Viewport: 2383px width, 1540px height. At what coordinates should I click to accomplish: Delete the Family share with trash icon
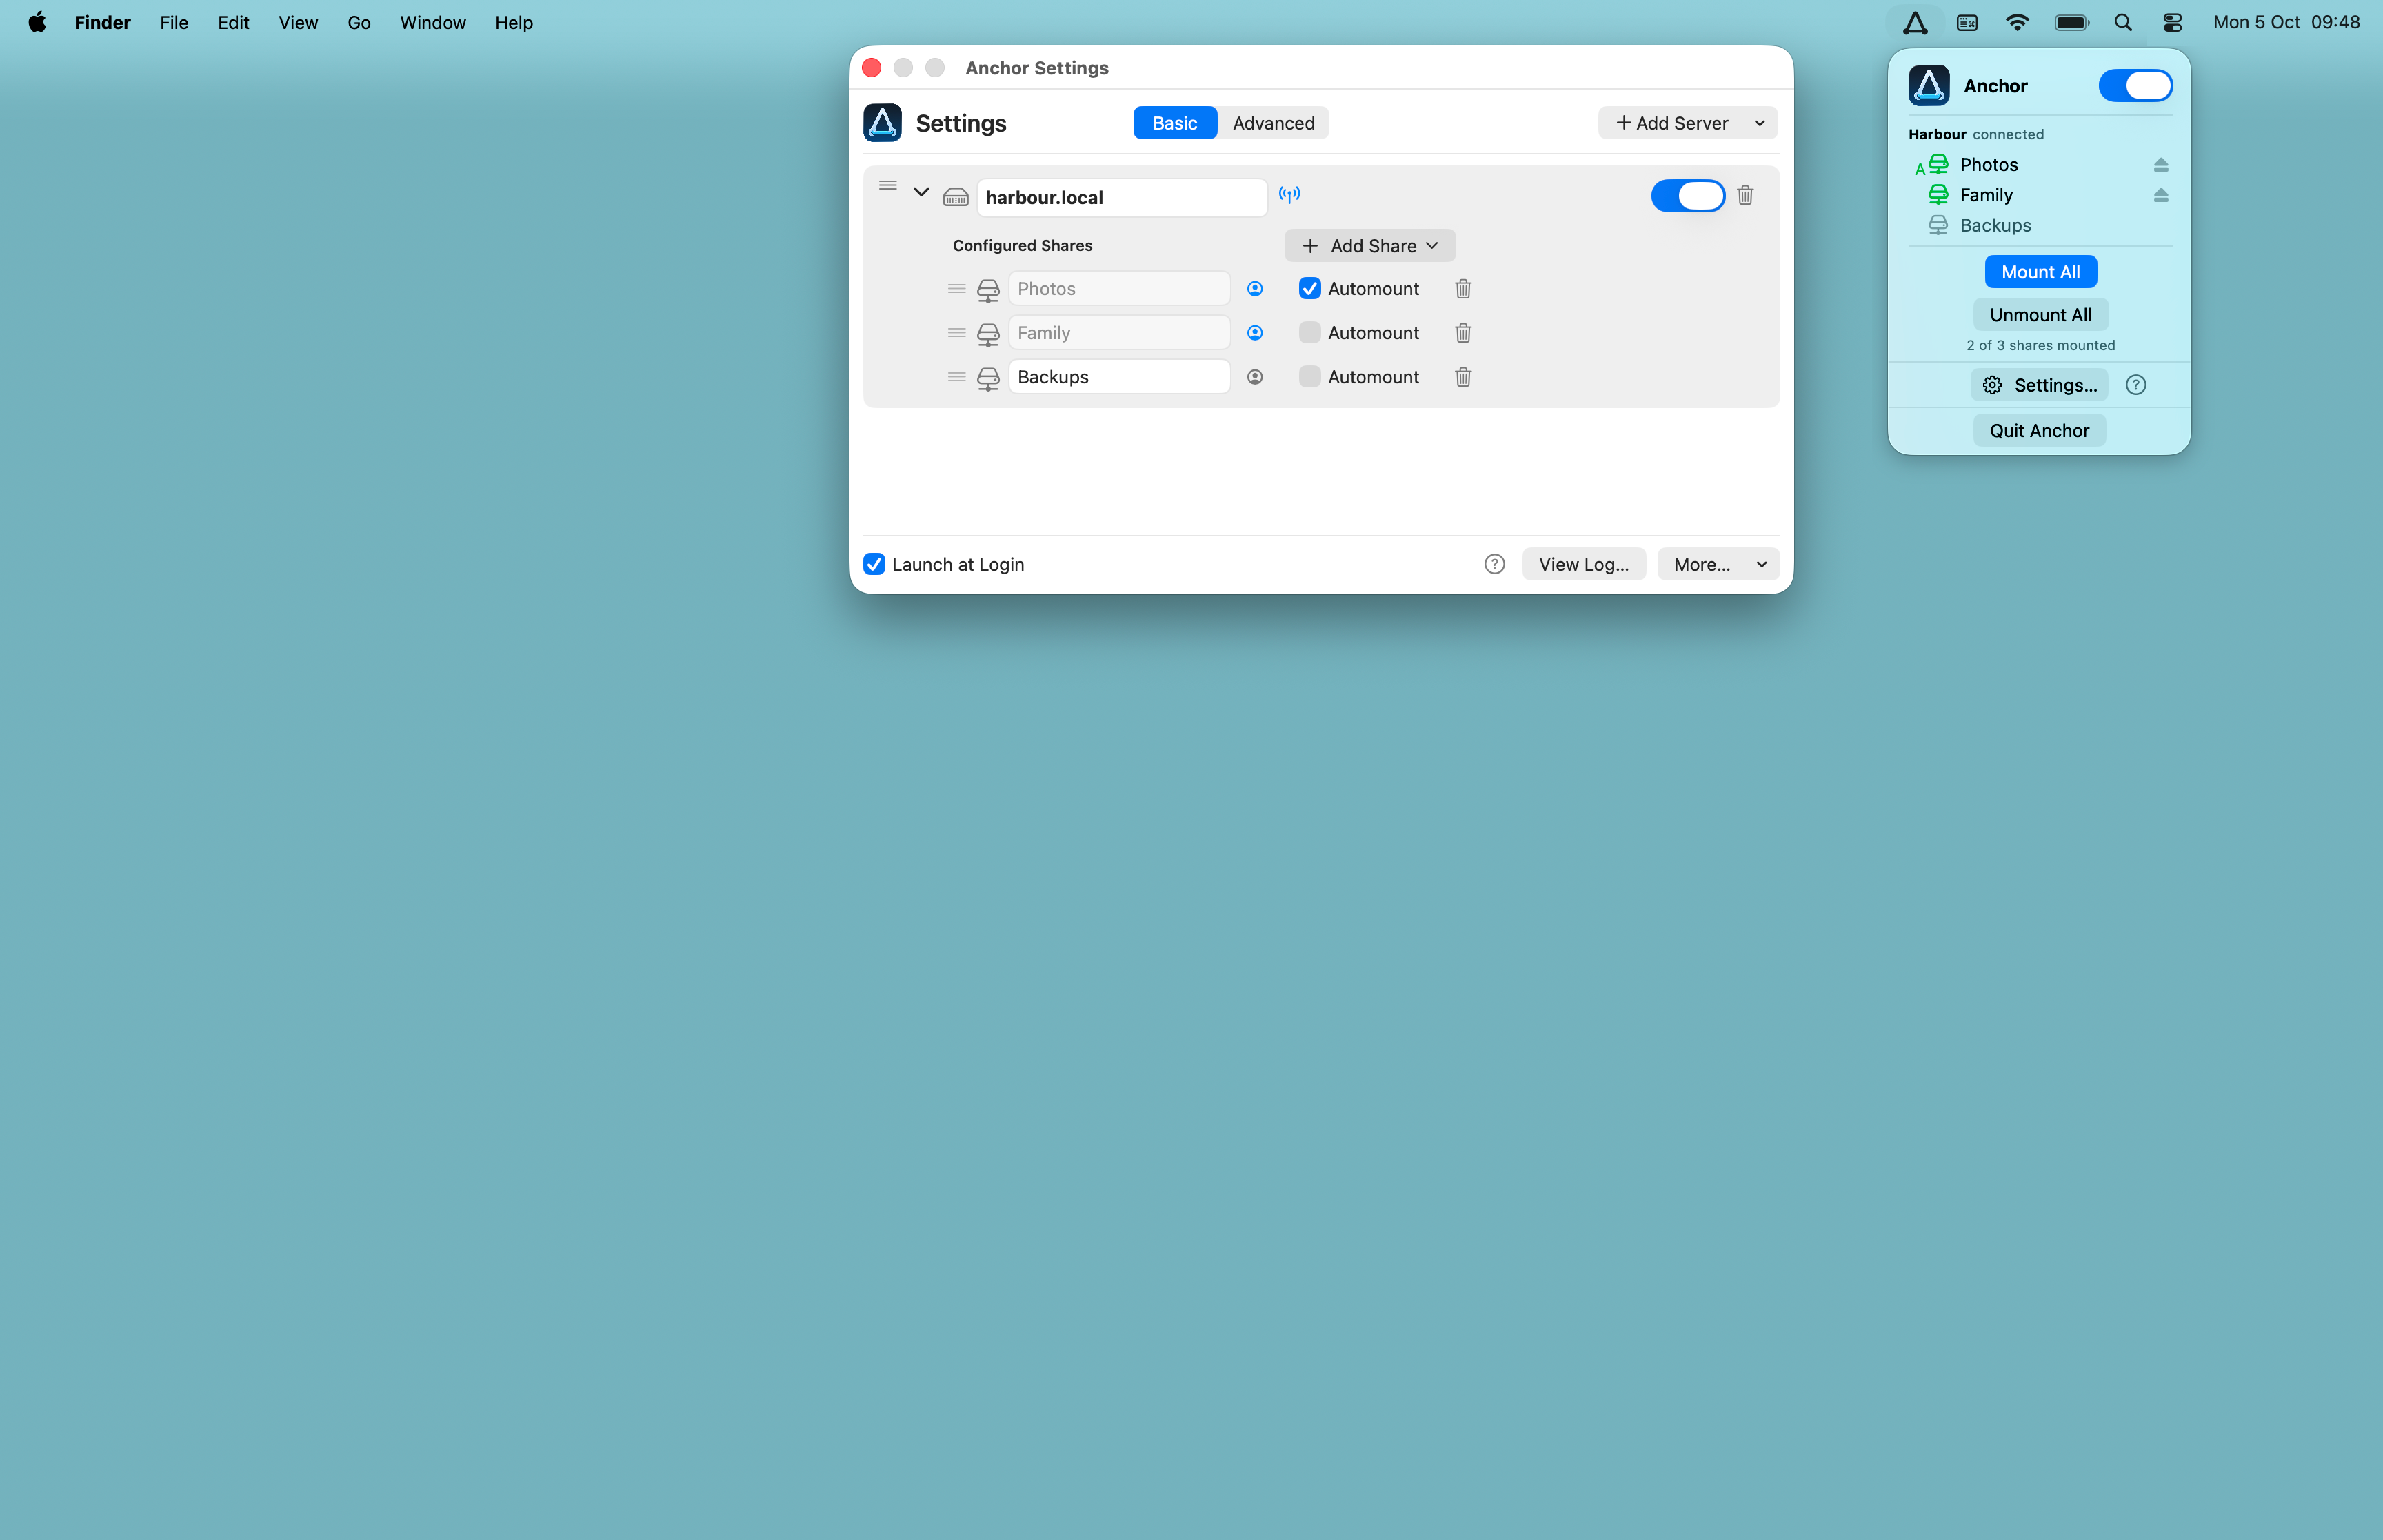tap(1463, 333)
